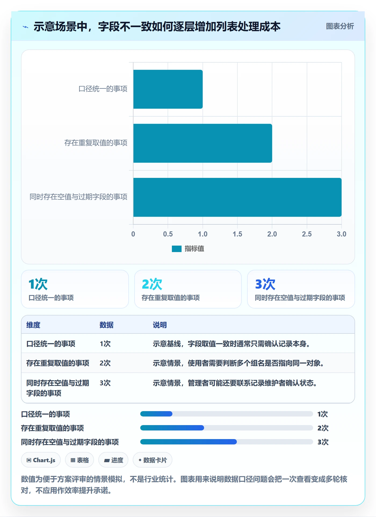376x517 pixels.
Task: Click the Chart.js tag chip
Action: click(41, 460)
